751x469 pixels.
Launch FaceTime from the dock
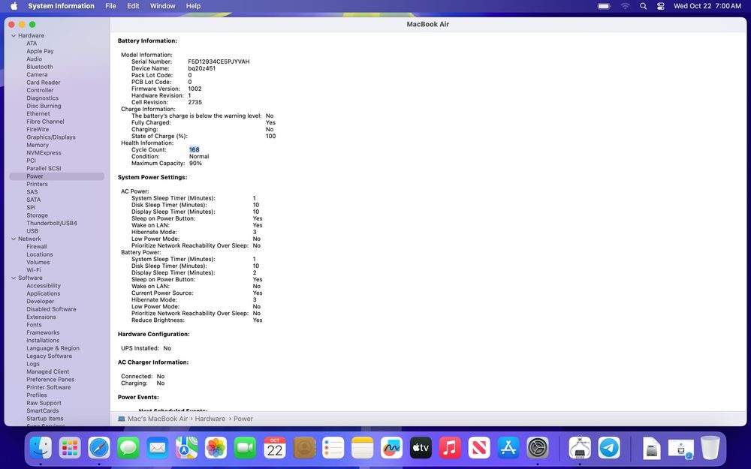[x=246, y=449]
